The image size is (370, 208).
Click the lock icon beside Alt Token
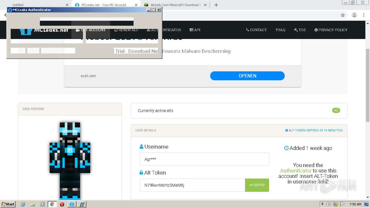click(141, 172)
